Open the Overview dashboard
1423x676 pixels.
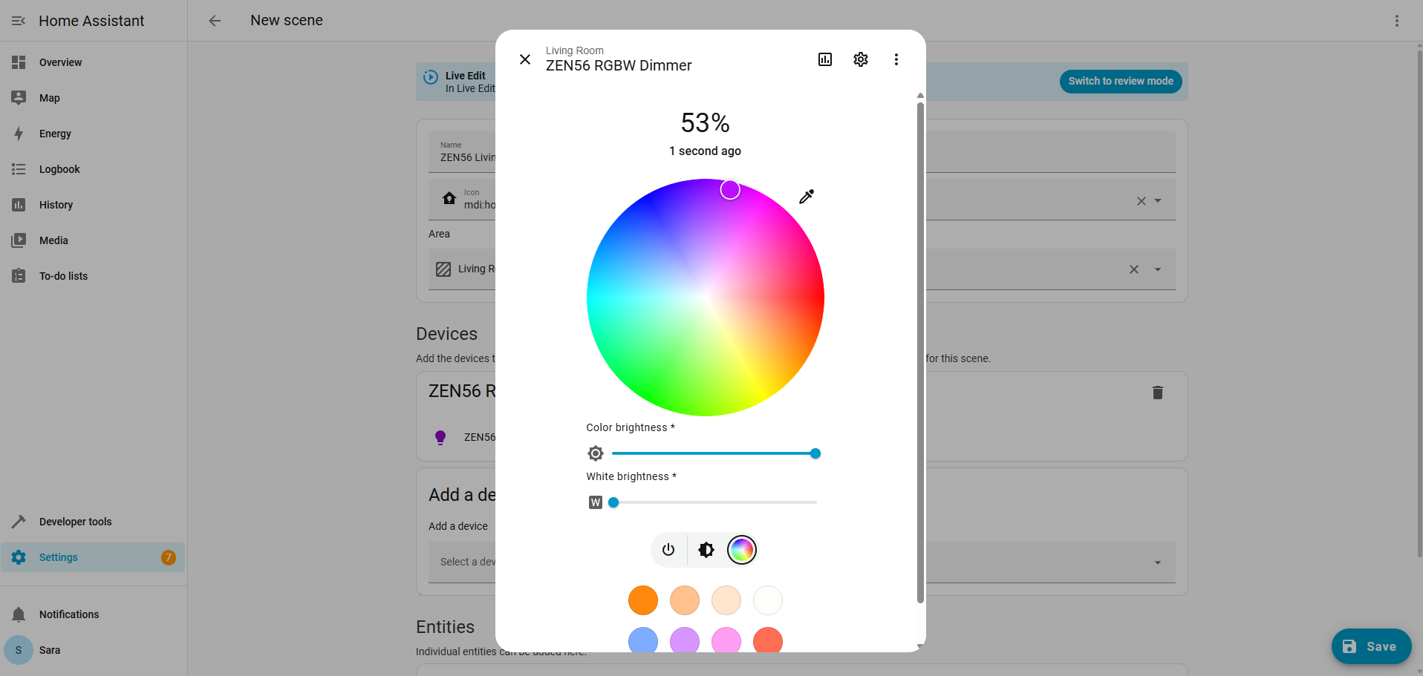[x=93, y=62]
